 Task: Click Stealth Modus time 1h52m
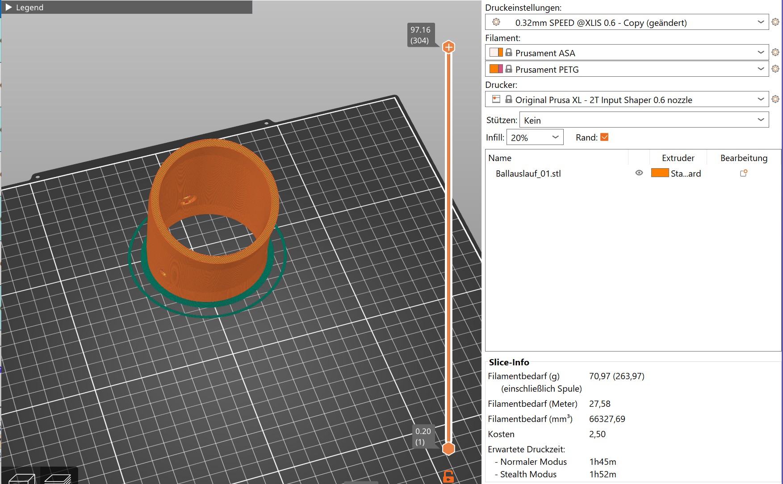pyautogui.click(x=603, y=474)
